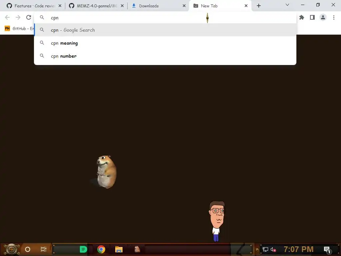Restore down the Chrome window
The height and width of the screenshot is (256, 341).
tap(318, 5)
